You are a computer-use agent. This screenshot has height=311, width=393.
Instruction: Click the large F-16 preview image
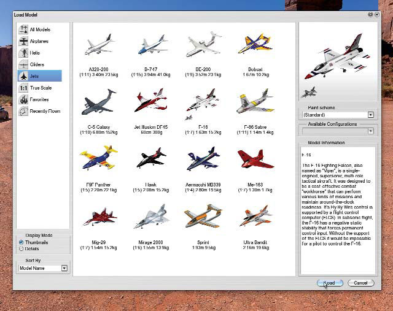click(x=338, y=56)
